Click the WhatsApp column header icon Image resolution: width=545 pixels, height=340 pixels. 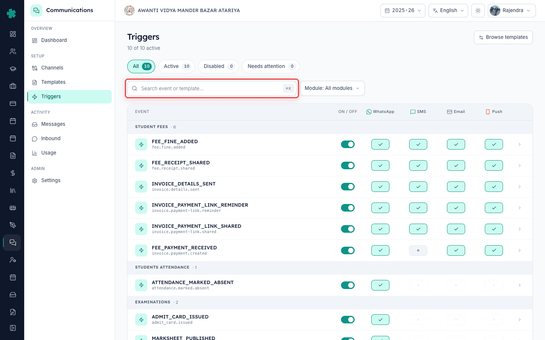[369, 112]
